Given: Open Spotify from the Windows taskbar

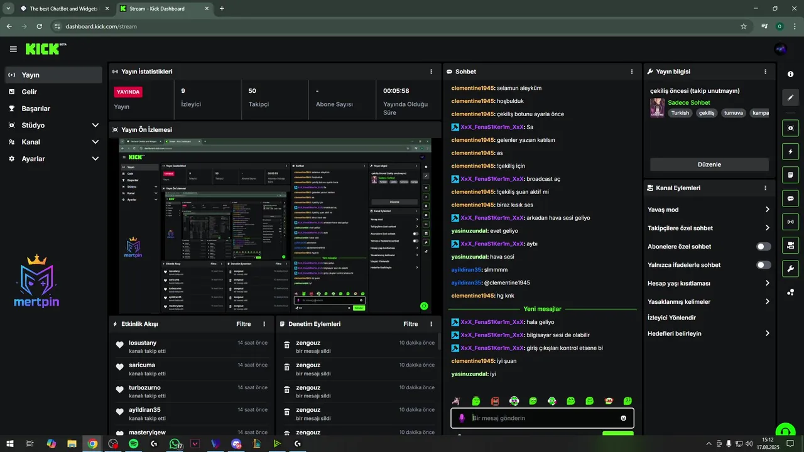Looking at the screenshot, I should pos(133,443).
